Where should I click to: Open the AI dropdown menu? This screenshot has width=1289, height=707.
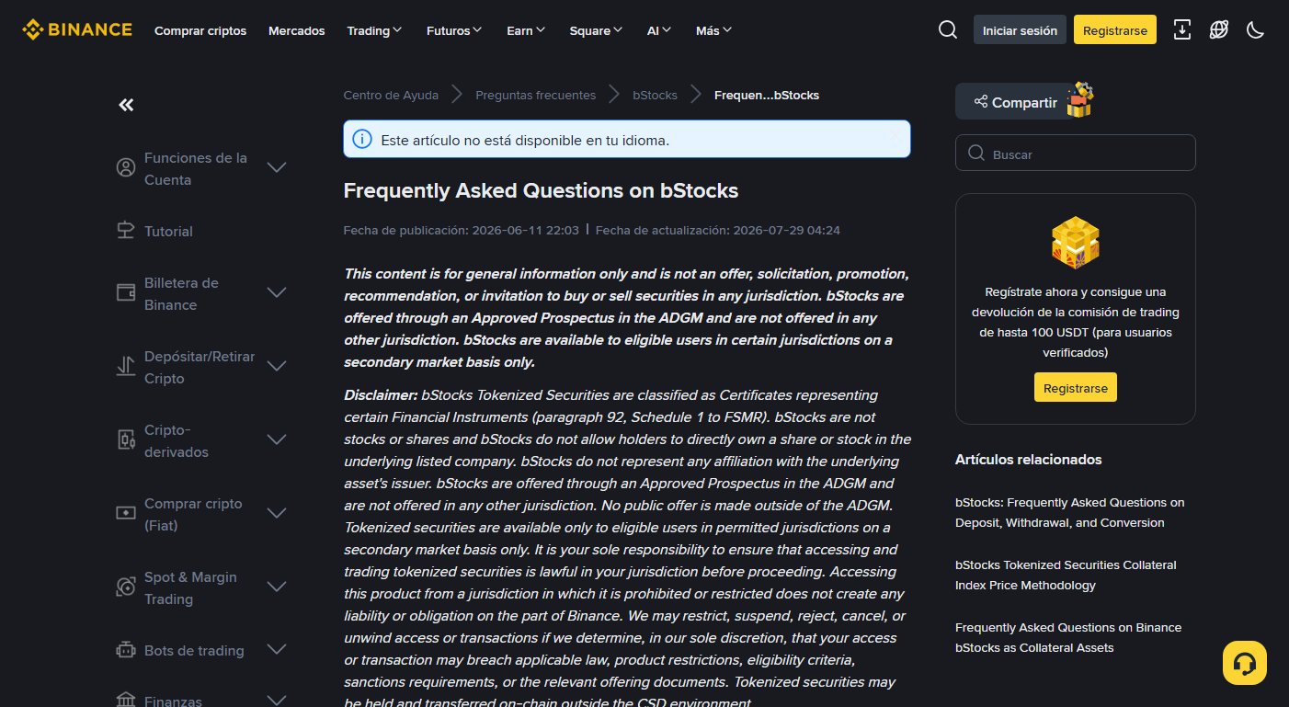pos(659,30)
